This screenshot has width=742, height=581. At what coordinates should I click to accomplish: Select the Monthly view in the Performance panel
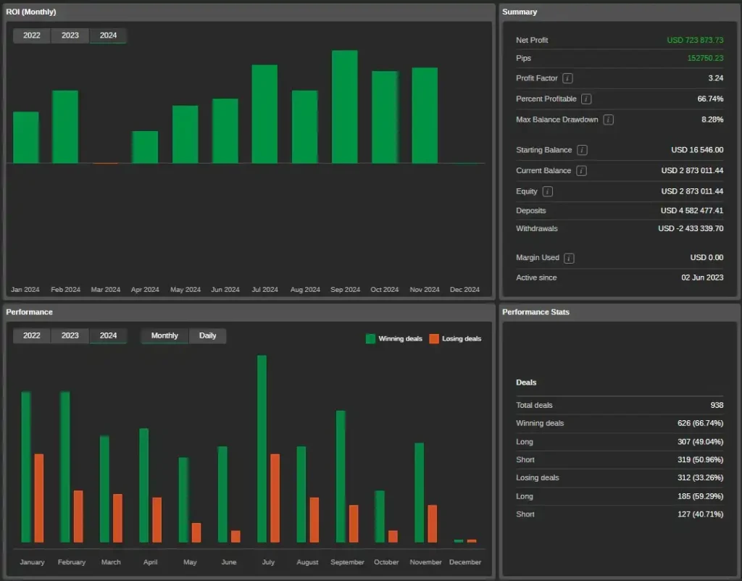[x=164, y=335]
